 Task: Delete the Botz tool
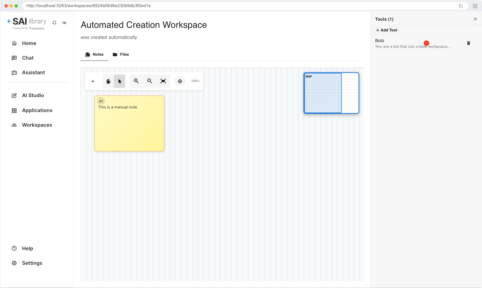tap(468, 43)
